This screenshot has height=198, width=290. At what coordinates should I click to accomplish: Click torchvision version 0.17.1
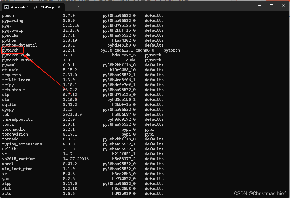pos(70,134)
